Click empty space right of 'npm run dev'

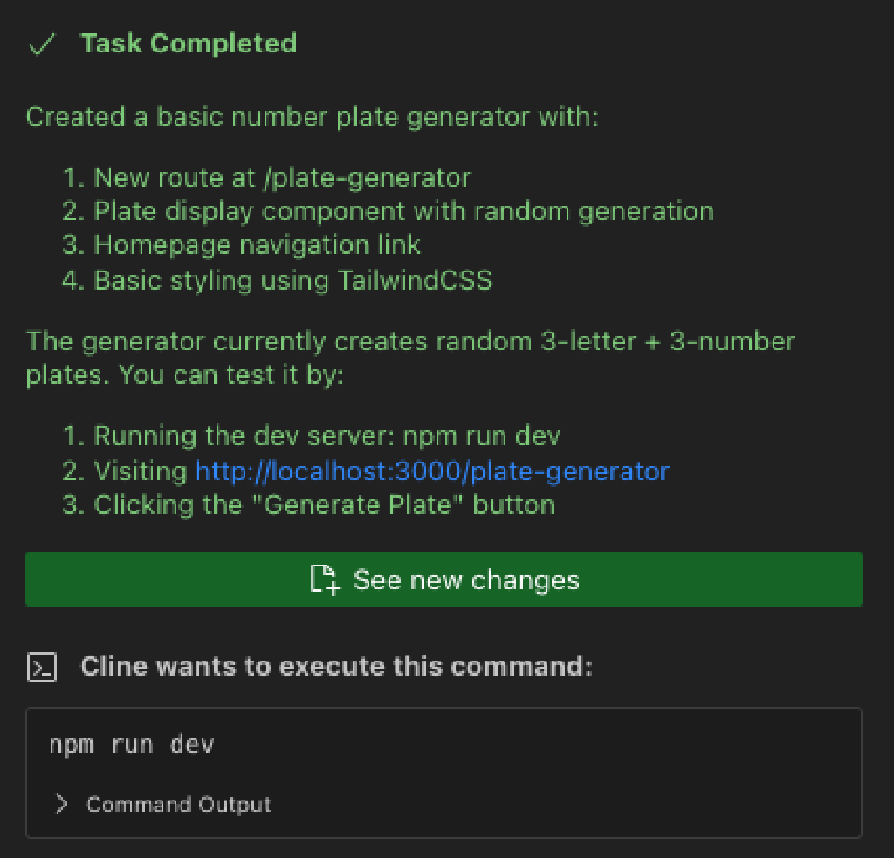tap(524, 745)
